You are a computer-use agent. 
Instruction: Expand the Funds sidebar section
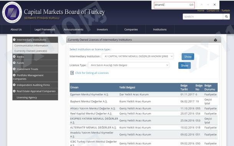(x=14, y=63)
